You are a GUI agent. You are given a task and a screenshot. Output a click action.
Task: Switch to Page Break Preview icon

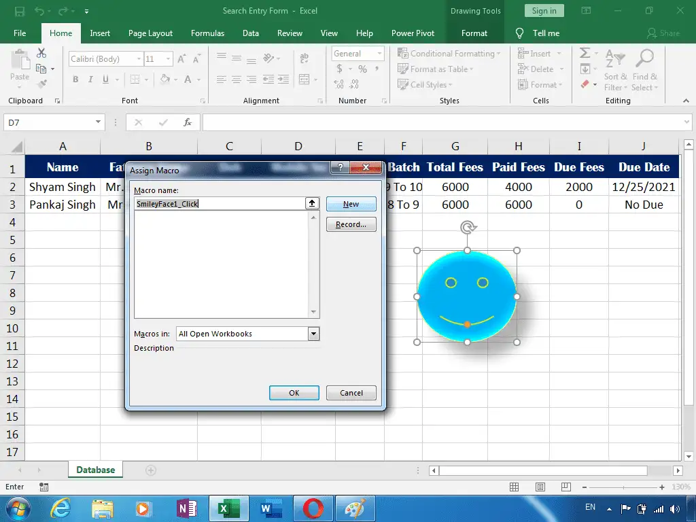(566, 487)
